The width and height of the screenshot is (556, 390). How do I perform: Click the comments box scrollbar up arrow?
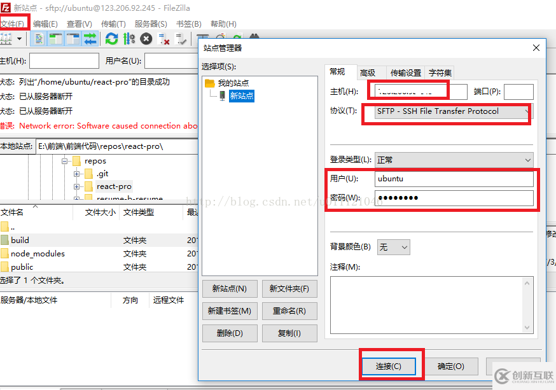pos(527,283)
